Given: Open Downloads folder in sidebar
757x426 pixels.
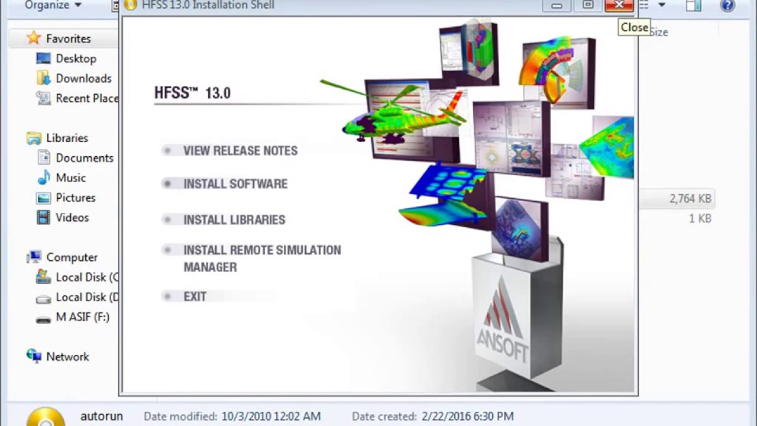Looking at the screenshot, I should 83,79.
